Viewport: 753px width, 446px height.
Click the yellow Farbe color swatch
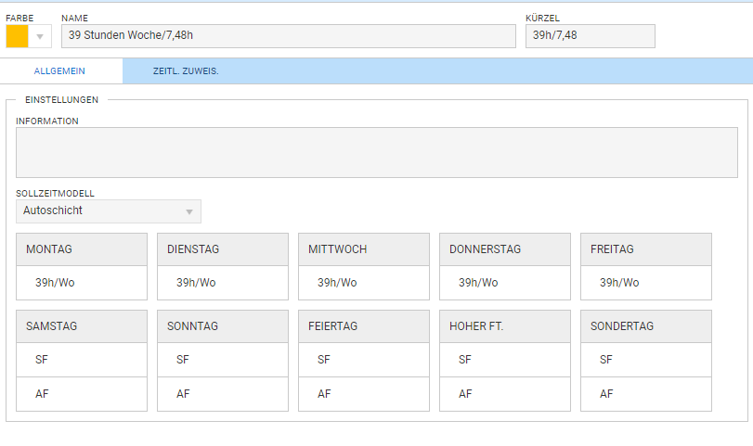pyautogui.click(x=17, y=36)
